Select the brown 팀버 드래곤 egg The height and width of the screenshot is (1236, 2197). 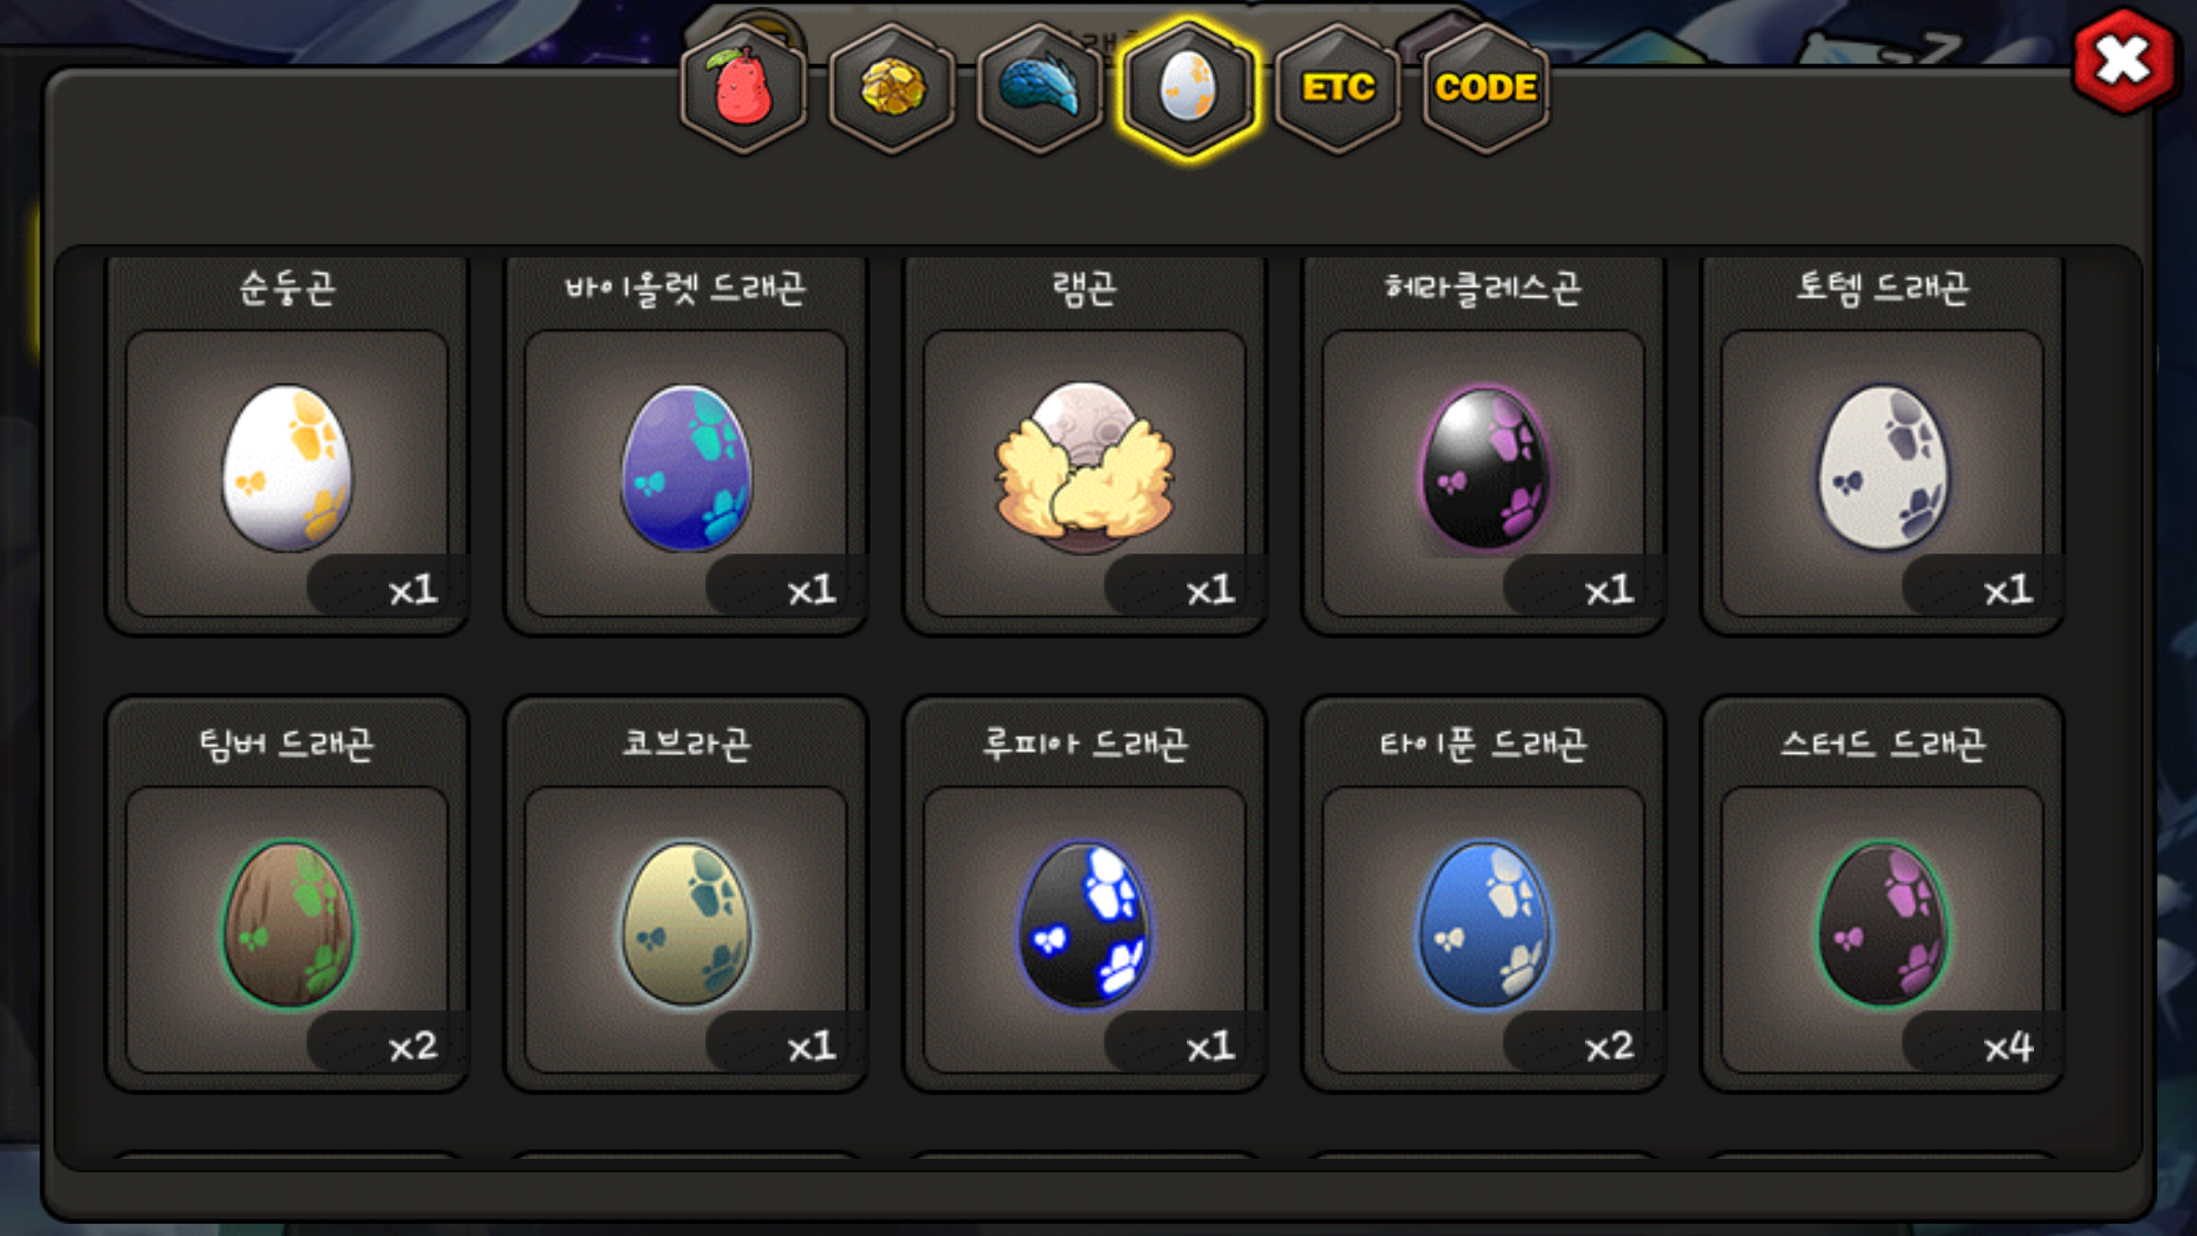point(287,924)
